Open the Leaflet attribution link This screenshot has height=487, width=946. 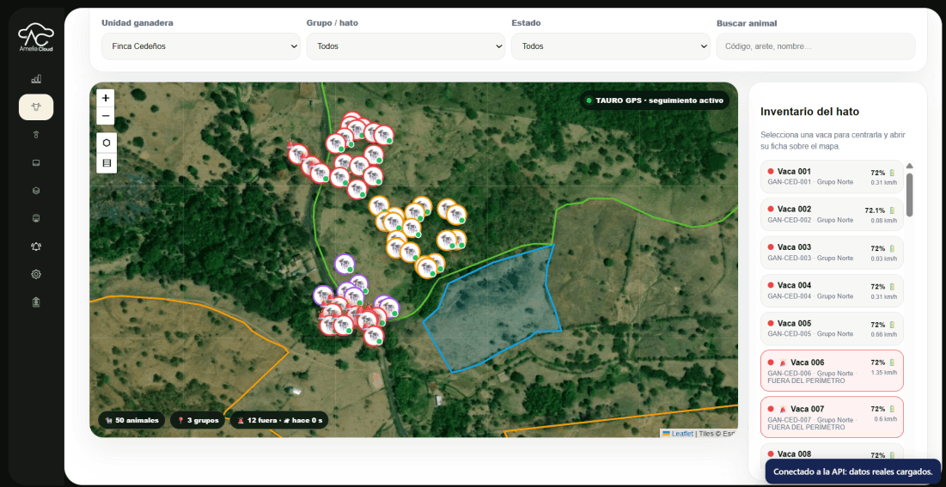pyautogui.click(x=682, y=433)
